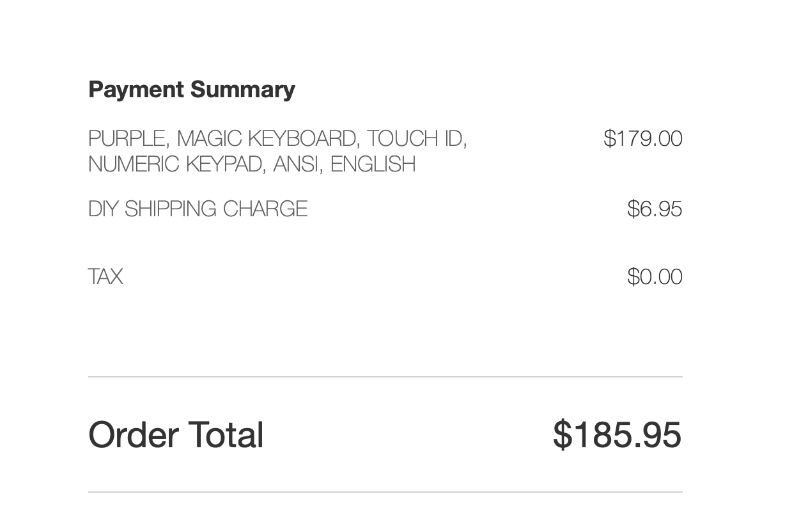Viewport: 808px width, 517px height.
Task: Click the DIY SHIPPING CHARGE label
Action: [x=198, y=209]
